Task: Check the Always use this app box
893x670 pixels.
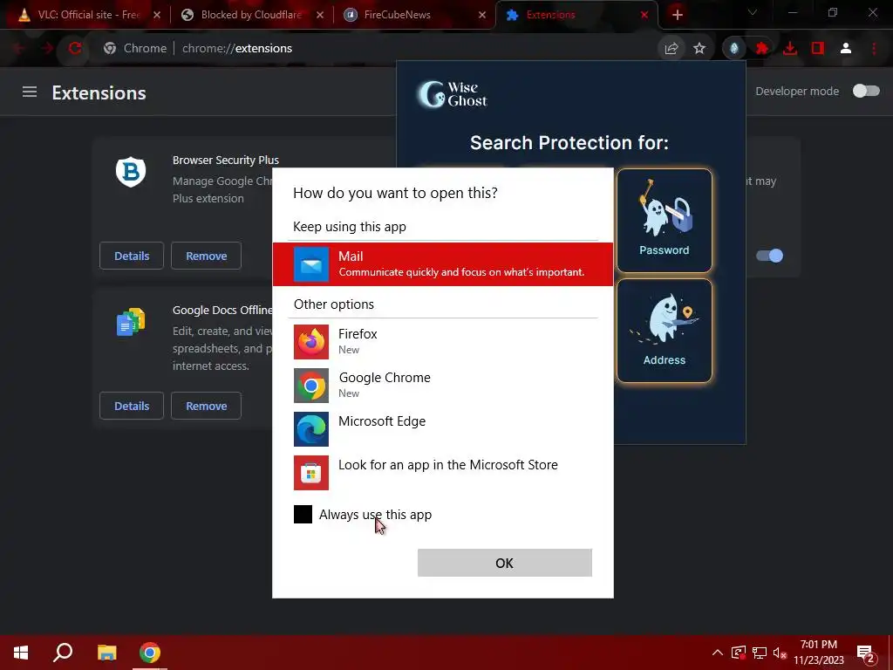Action: pyautogui.click(x=303, y=514)
